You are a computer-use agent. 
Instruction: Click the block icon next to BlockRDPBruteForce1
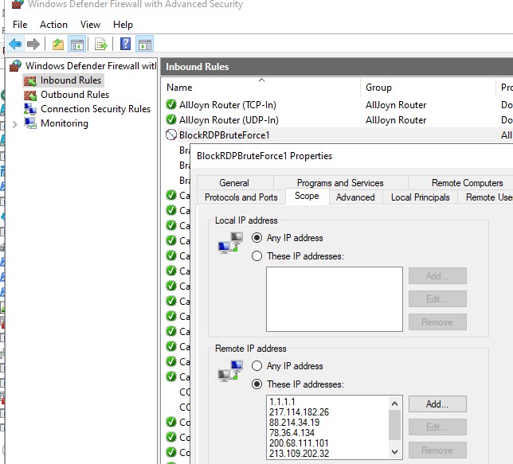tap(171, 135)
